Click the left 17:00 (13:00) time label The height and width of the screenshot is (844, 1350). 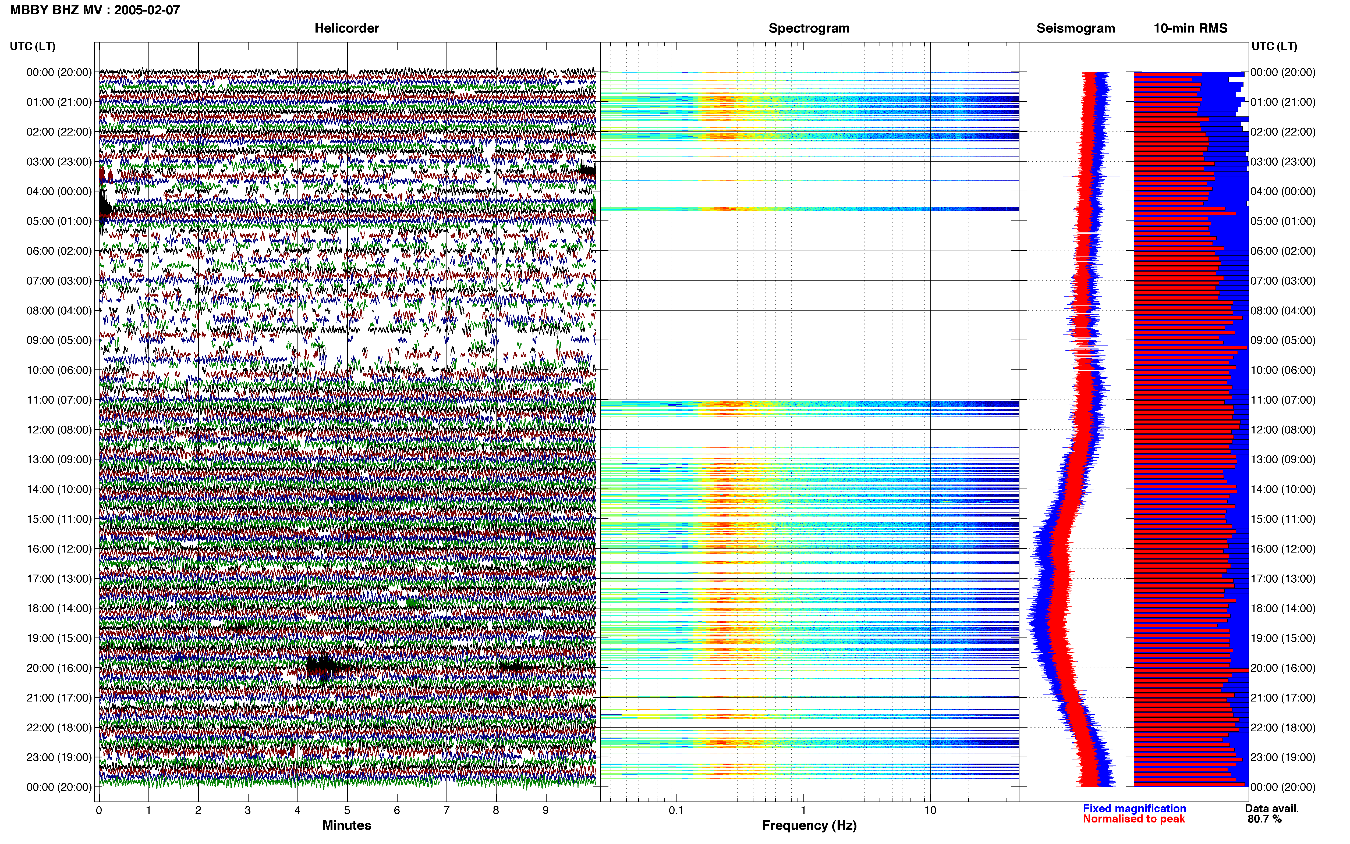[x=59, y=578]
